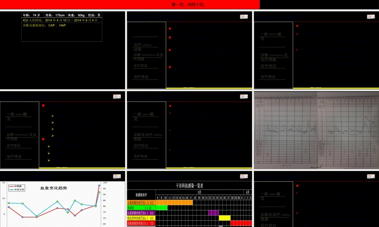The width and height of the screenshot is (379, 227).
Task: Click the yellow 哌拉西林他唑巴坦 drug row label
Action: [141, 218]
